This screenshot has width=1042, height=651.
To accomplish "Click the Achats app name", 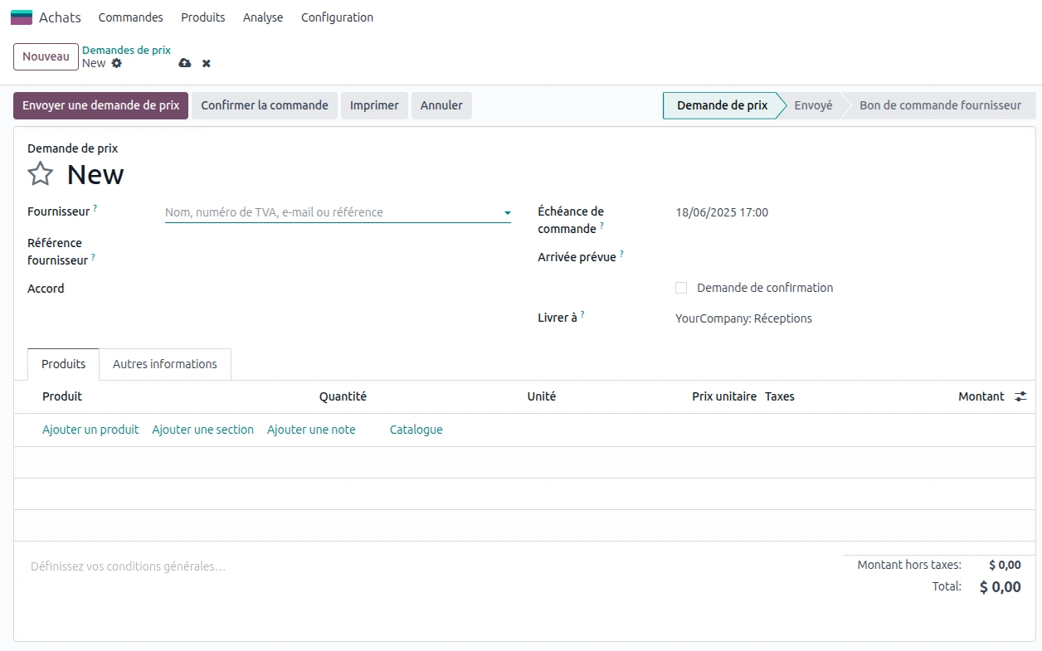I will click(x=60, y=17).
